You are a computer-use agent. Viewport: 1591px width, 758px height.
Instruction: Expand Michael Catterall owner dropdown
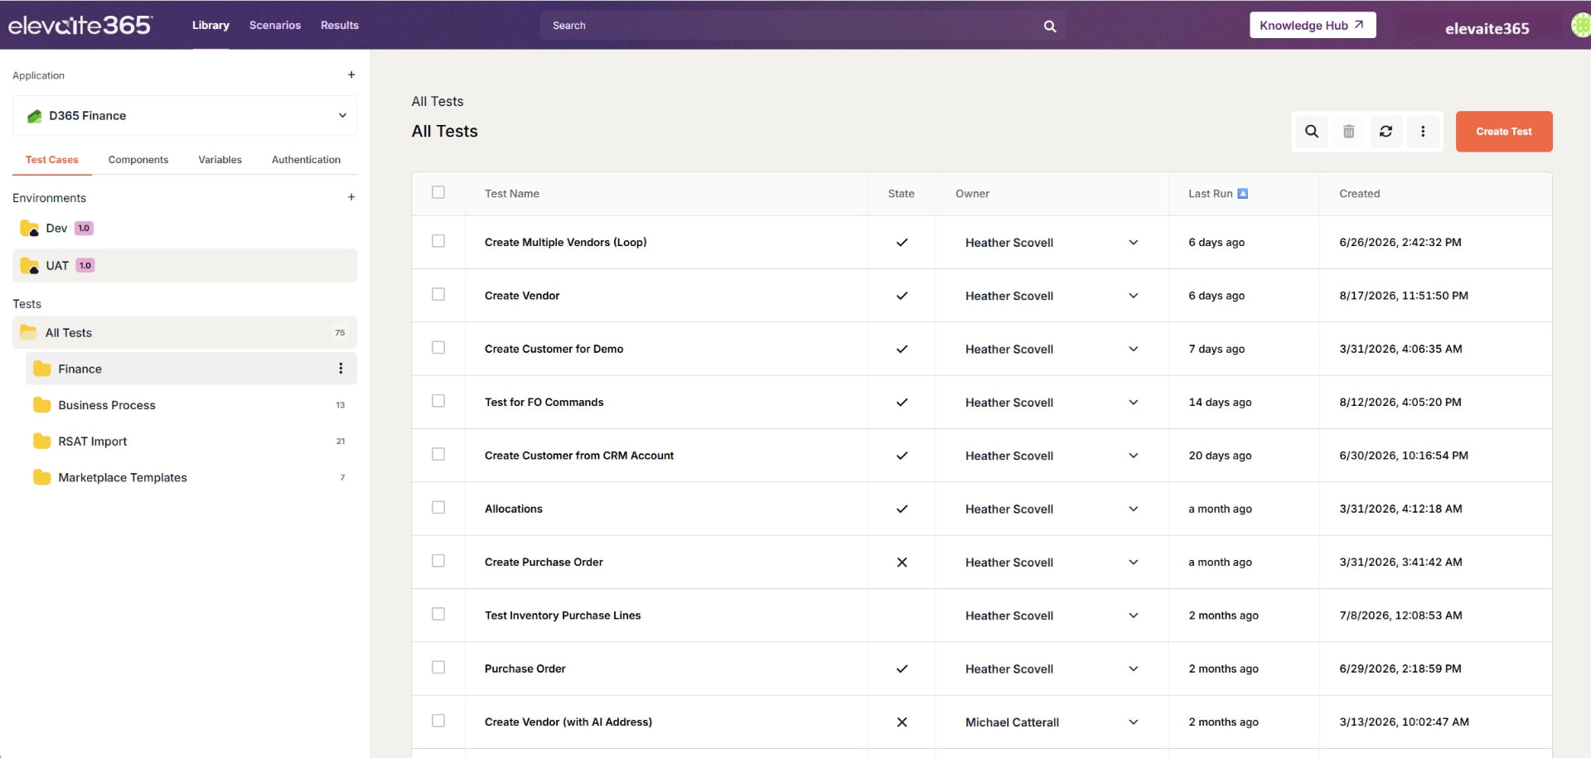(1134, 722)
